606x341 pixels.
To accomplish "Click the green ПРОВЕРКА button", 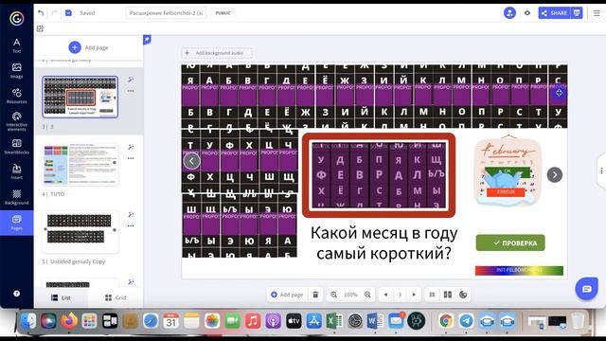I will [x=510, y=242].
